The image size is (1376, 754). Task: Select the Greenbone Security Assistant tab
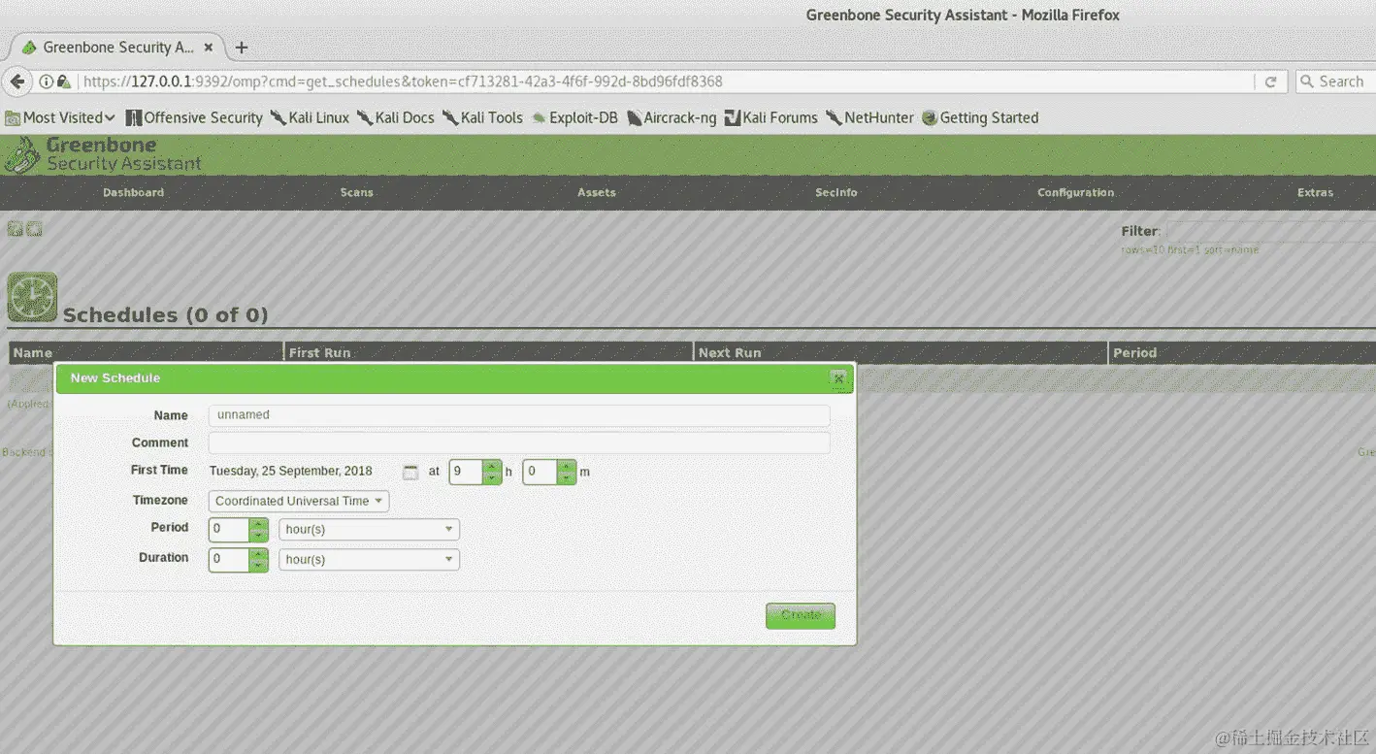[x=116, y=48]
